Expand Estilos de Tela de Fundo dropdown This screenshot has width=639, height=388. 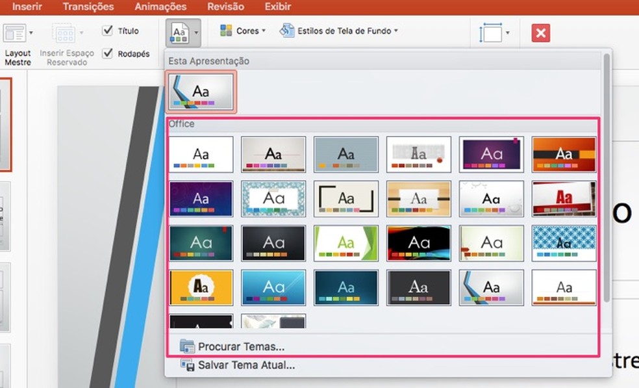coord(395,31)
